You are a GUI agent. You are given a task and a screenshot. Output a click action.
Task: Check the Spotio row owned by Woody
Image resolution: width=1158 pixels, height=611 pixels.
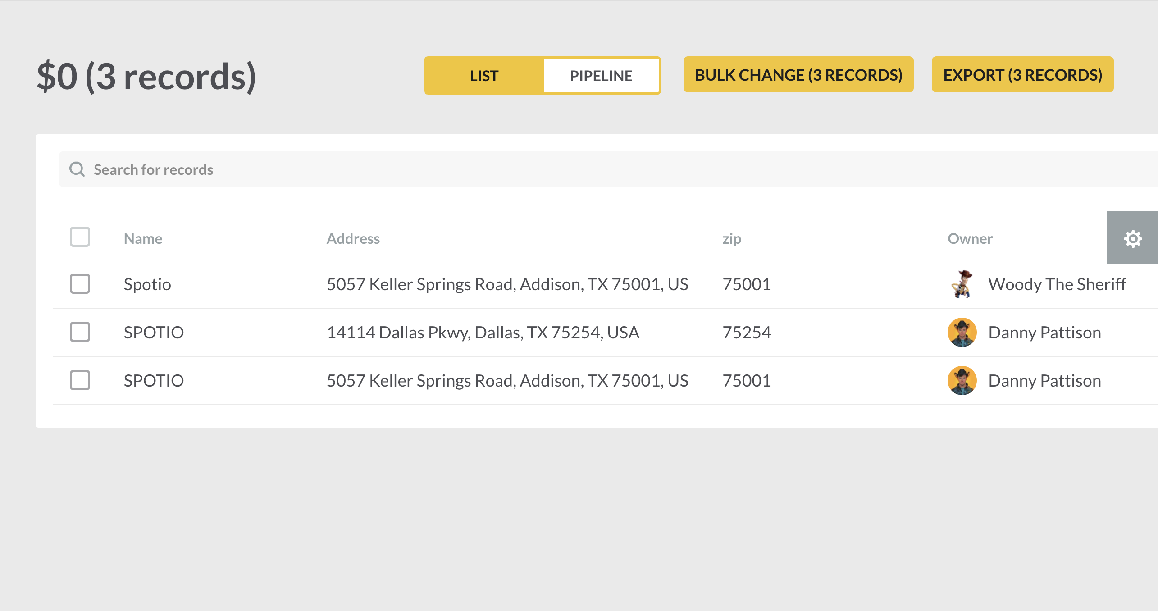[80, 284]
